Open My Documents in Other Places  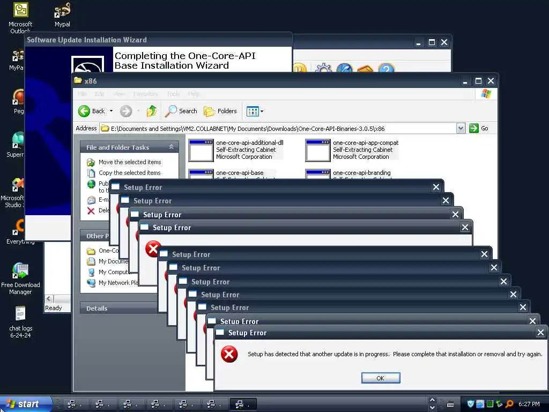[x=113, y=261]
